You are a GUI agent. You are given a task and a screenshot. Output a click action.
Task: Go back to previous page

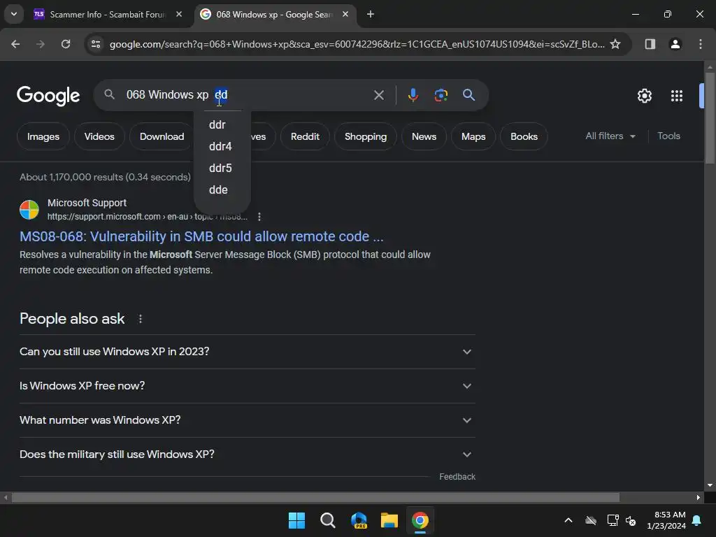point(15,44)
